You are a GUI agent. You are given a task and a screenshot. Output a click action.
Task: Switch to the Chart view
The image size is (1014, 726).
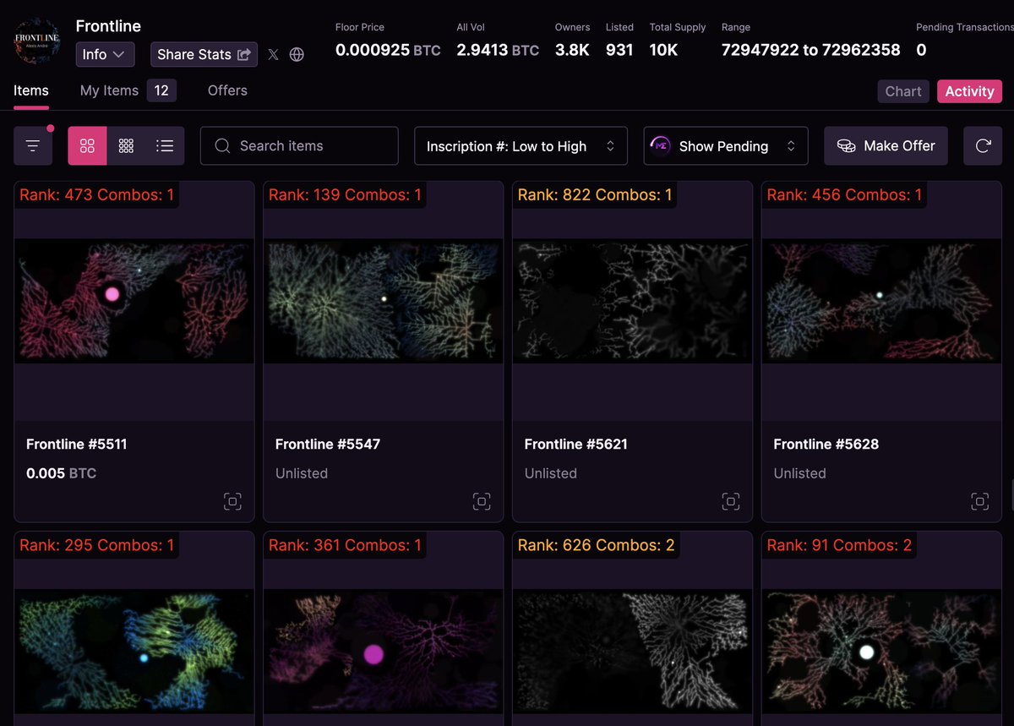click(x=903, y=91)
